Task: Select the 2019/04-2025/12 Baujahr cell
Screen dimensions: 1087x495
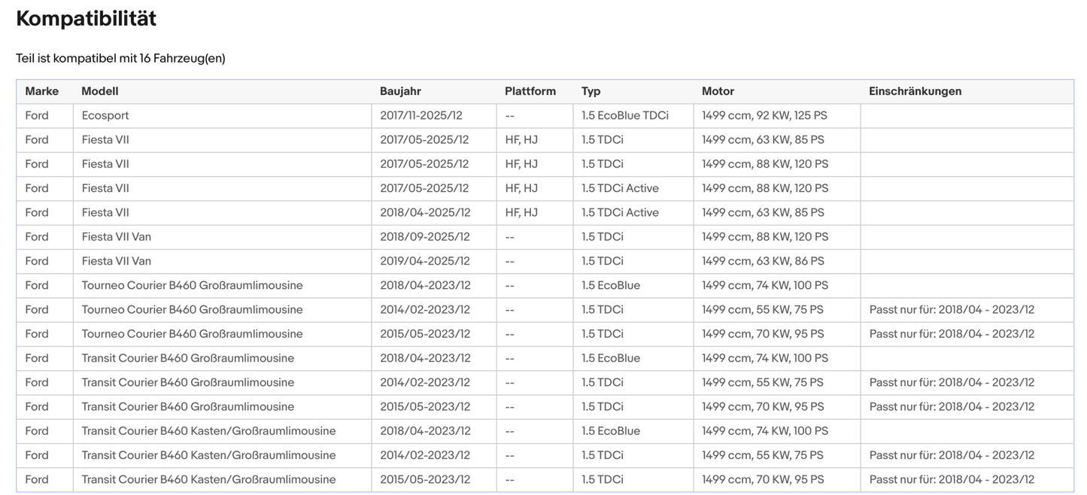Action: pyautogui.click(x=424, y=261)
